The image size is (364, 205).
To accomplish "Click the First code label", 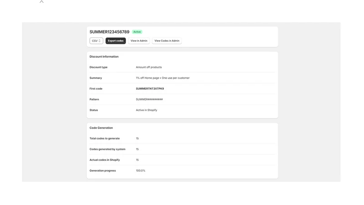I will 96,88.
